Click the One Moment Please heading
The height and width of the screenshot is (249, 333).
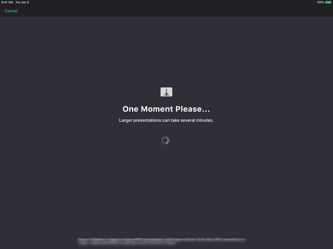166,109
